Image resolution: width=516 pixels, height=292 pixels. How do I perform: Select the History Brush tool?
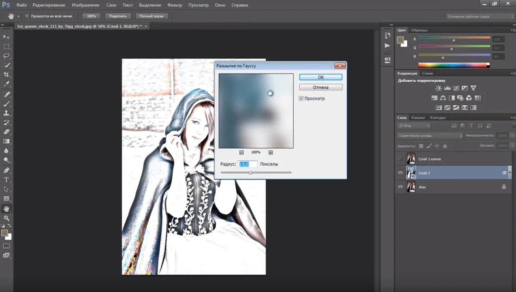click(x=7, y=122)
